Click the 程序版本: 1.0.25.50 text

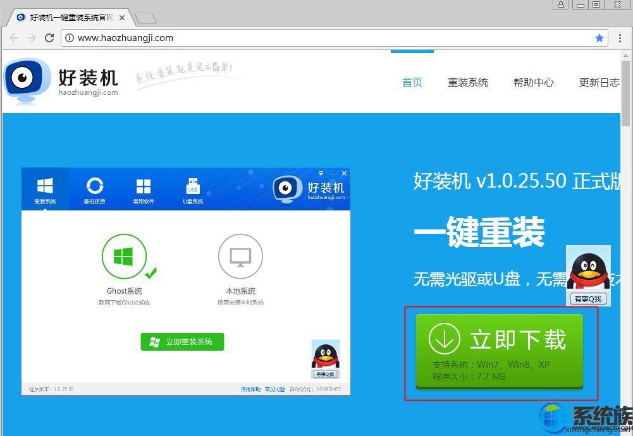[x=51, y=389]
